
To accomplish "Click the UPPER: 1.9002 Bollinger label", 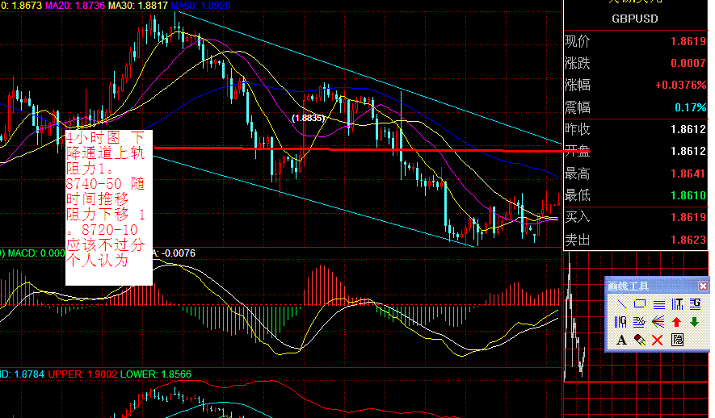I will (x=82, y=374).
